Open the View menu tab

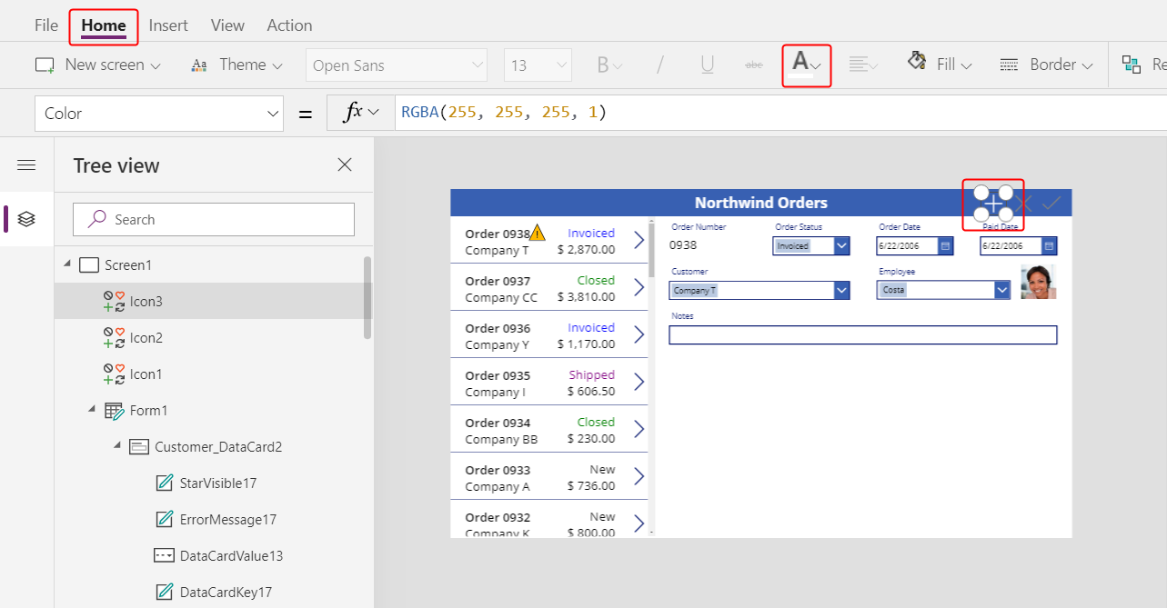[227, 25]
